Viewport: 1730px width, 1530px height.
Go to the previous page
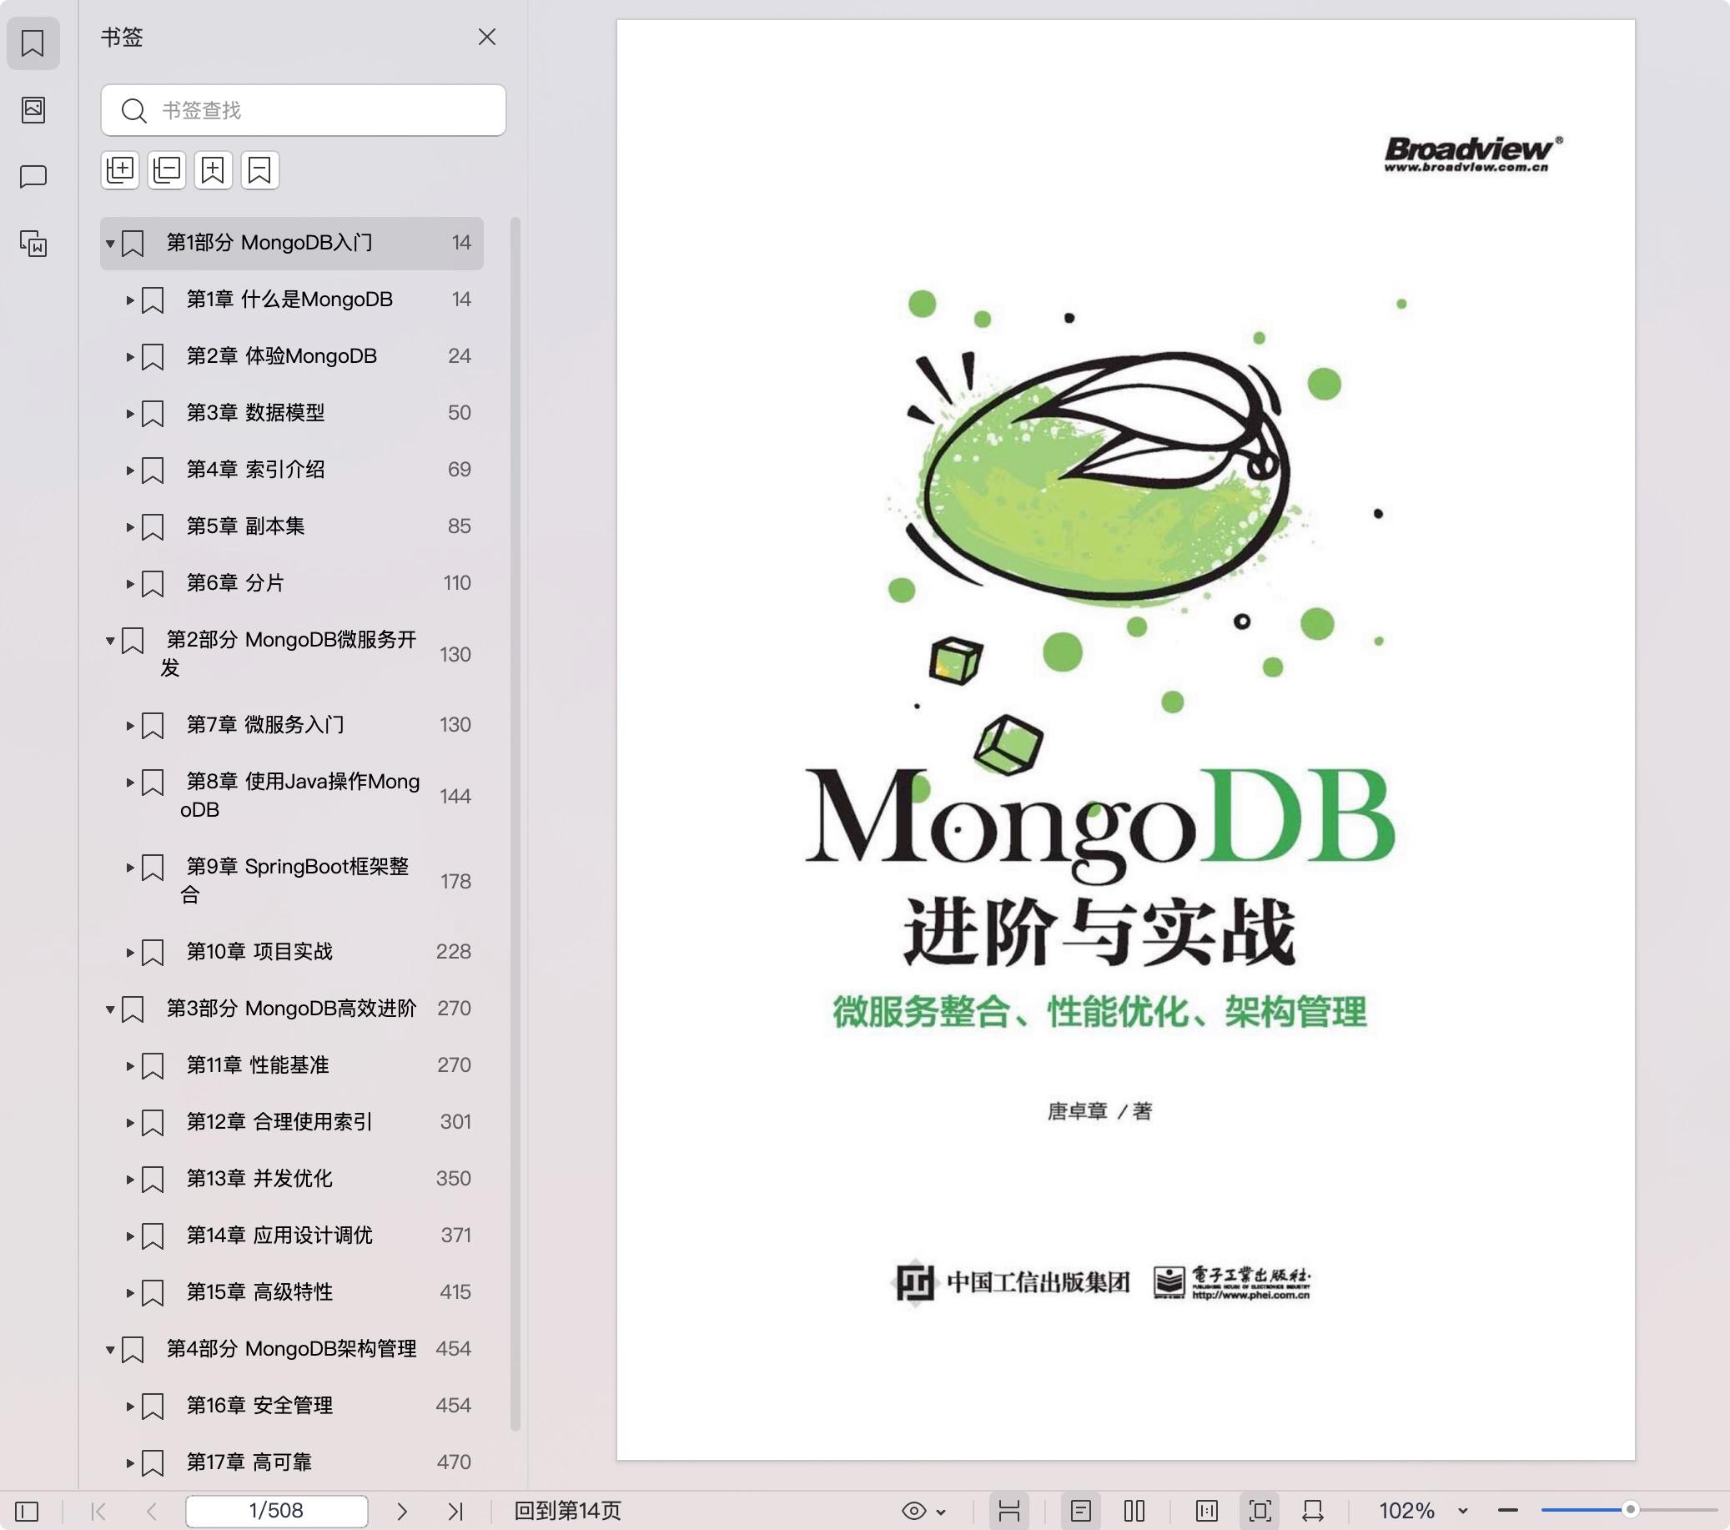[152, 1511]
